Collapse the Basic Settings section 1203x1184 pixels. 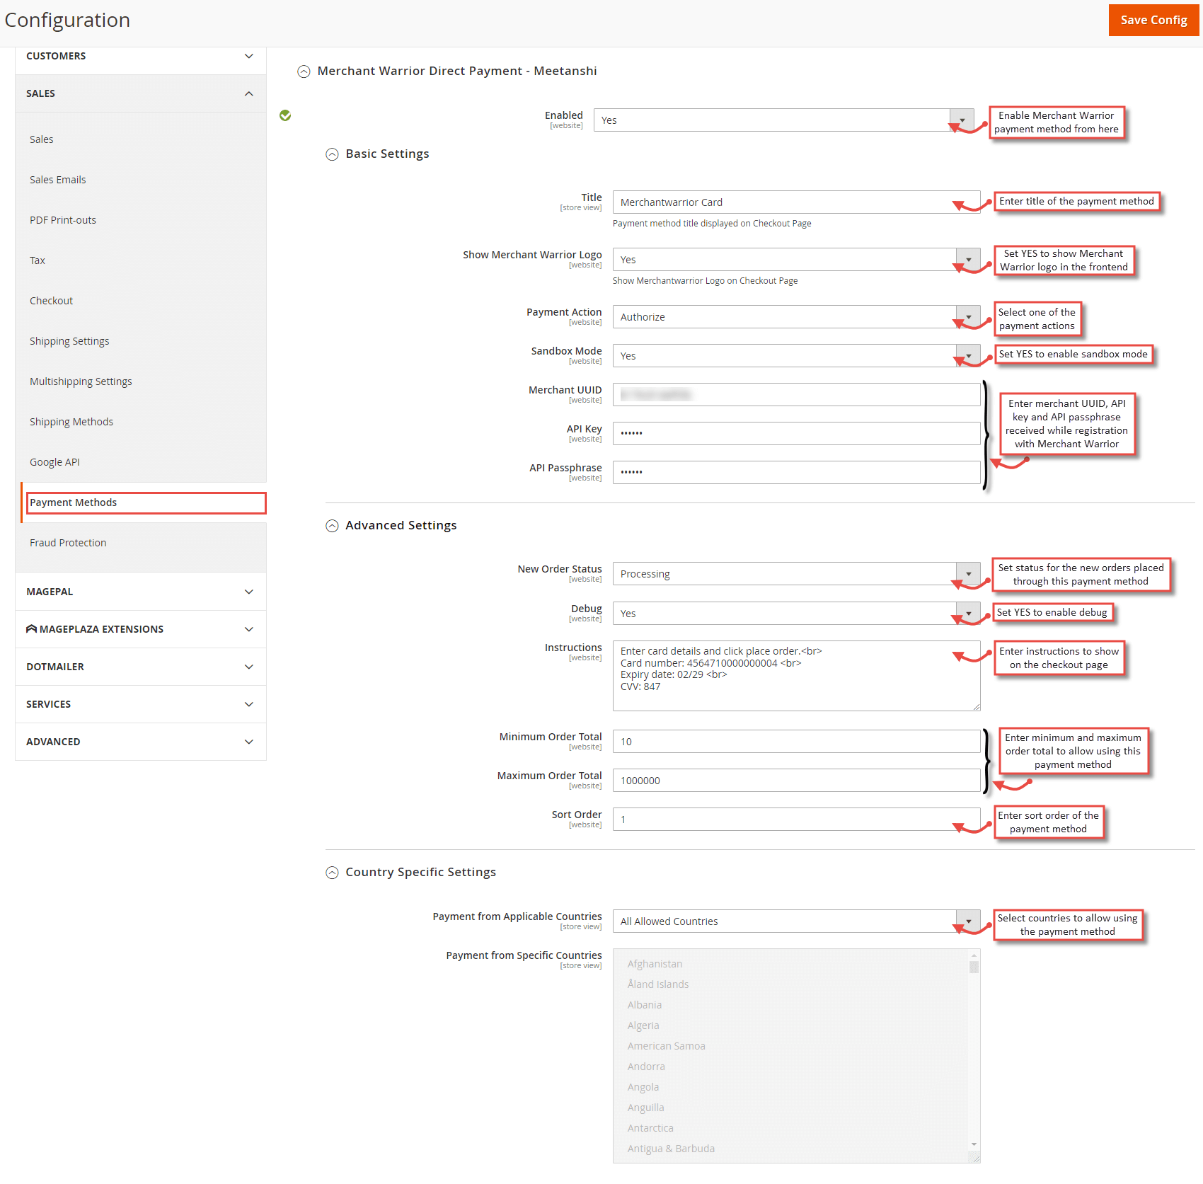333,154
